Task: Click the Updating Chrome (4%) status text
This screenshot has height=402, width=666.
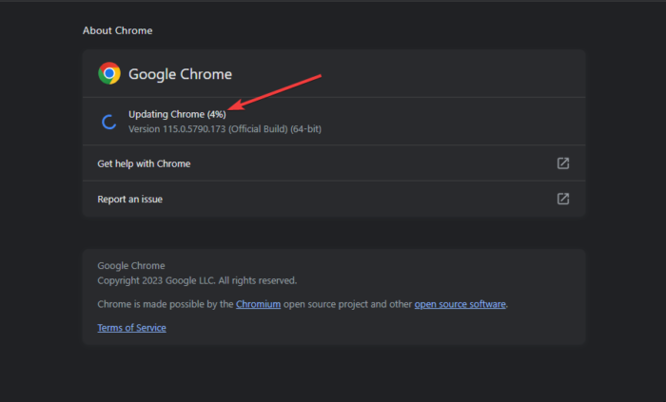Action: 177,114
